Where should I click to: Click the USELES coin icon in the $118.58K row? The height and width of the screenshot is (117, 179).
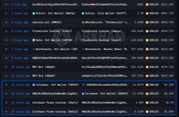click(x=147, y=49)
